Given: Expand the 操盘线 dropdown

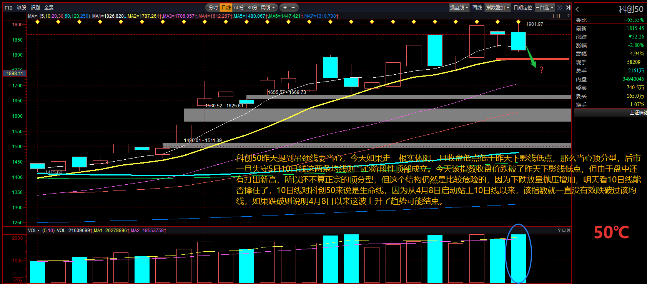Looking at the screenshot, I should tap(459, 8).
